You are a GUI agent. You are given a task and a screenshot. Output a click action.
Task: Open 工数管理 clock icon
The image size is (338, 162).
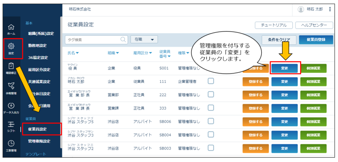11,143
